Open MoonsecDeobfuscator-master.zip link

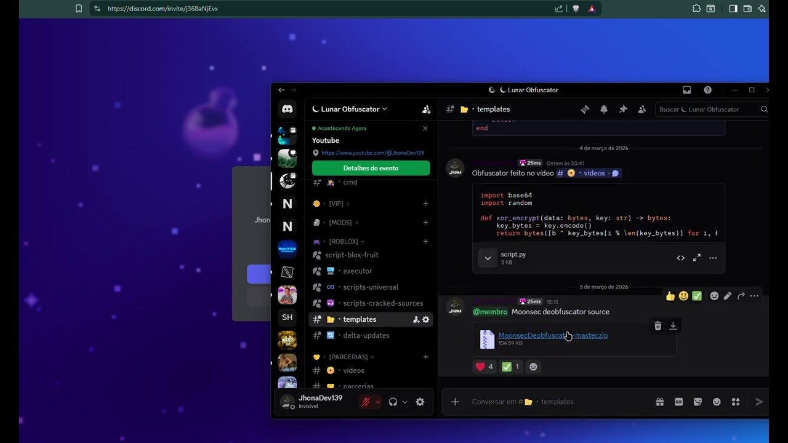[553, 335]
